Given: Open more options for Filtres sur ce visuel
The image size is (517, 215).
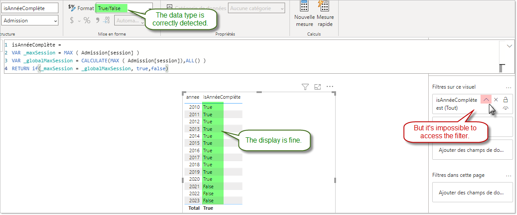Looking at the screenshot, I should pyautogui.click(x=508, y=87).
